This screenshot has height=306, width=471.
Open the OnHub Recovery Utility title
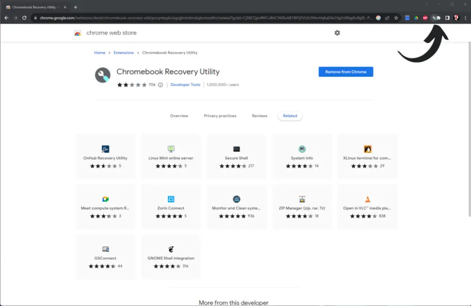106,158
